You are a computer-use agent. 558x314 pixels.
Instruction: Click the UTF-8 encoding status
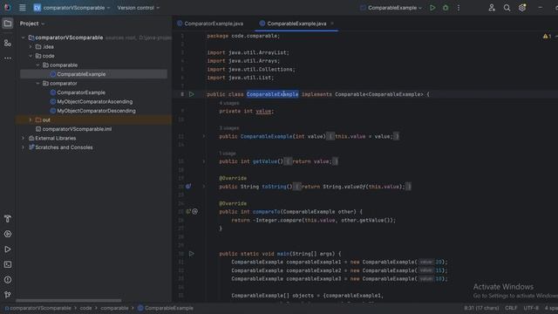(531, 308)
